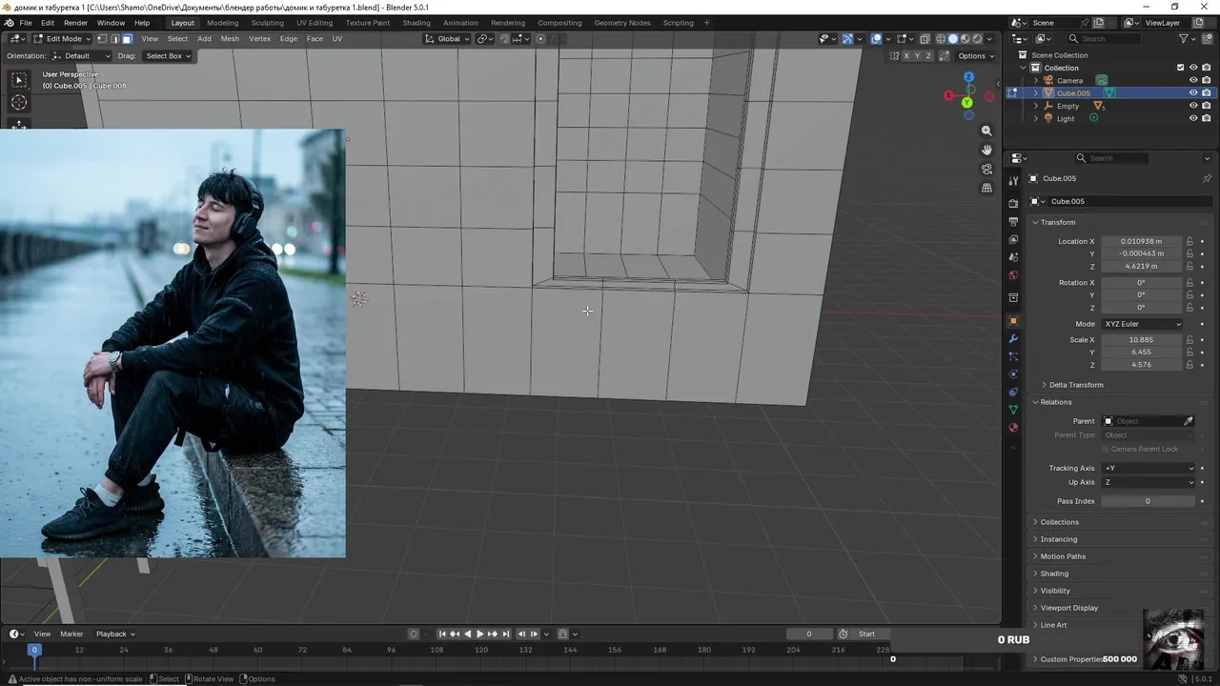The image size is (1220, 686).
Task: Open rotation Mode XYZ Euler dropdown
Action: pos(1142,324)
